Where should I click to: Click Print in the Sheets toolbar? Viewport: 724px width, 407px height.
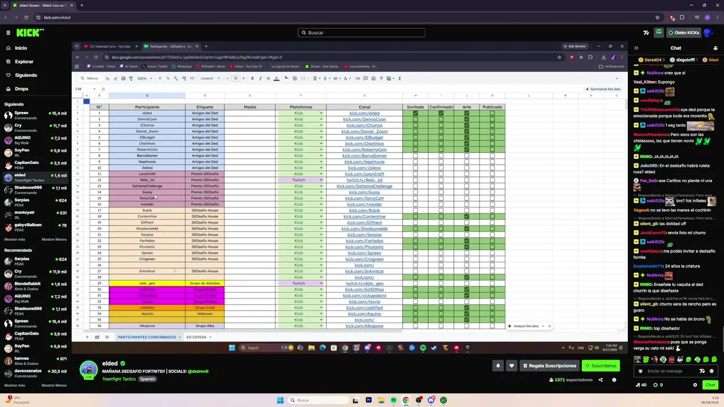[123, 79]
